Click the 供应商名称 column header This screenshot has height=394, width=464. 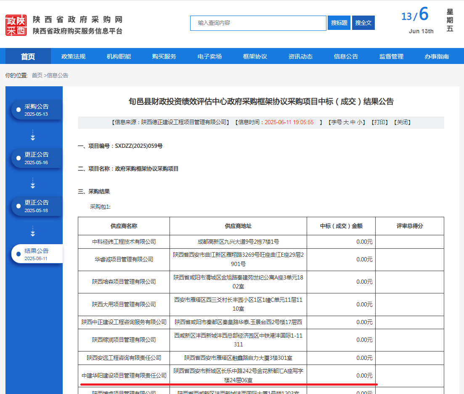tap(124, 226)
